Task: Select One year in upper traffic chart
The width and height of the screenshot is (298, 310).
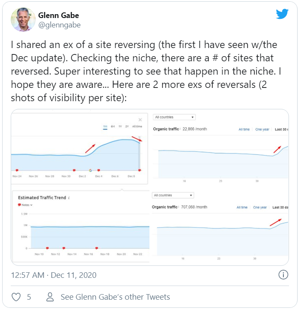Action: pos(262,129)
